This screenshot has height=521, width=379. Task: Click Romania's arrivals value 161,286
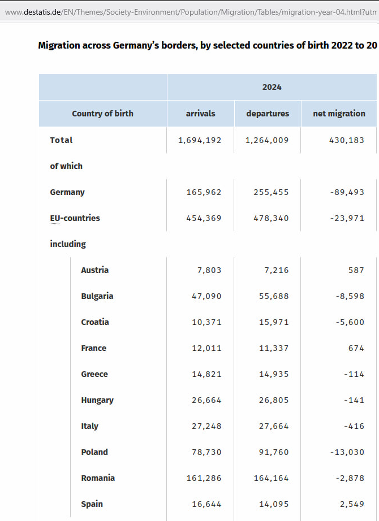(204, 478)
